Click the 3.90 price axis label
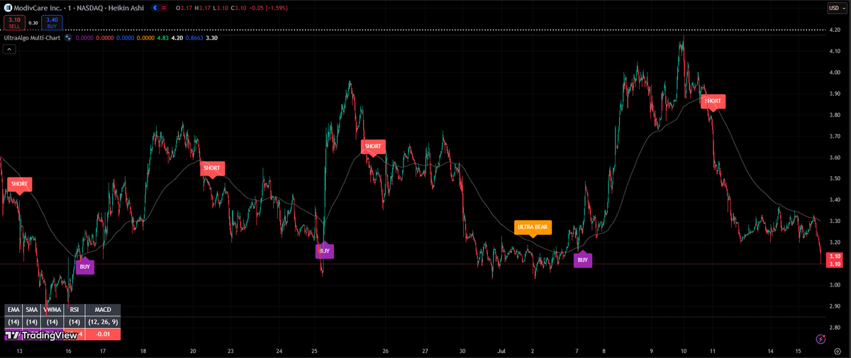Viewport: 851px width, 358px height. [x=834, y=93]
